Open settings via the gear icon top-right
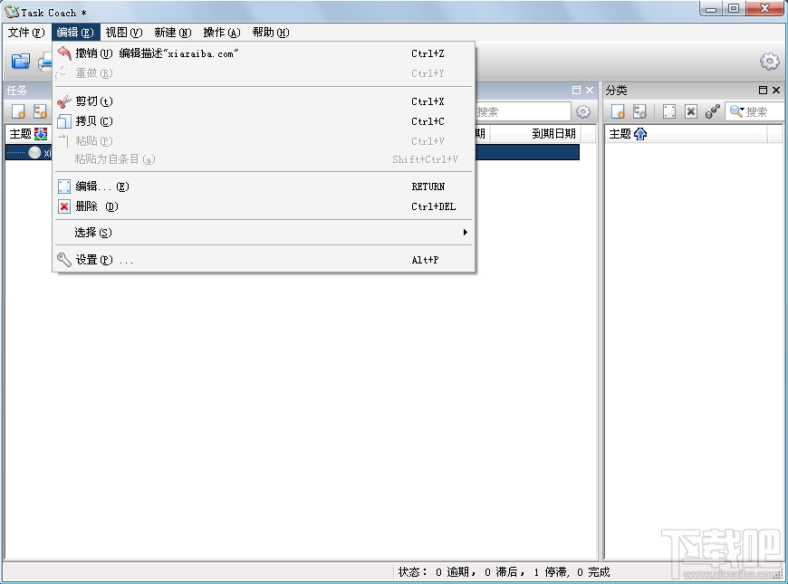 (x=769, y=61)
